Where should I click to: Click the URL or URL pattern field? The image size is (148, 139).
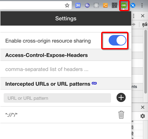pyautogui.click(x=57, y=98)
